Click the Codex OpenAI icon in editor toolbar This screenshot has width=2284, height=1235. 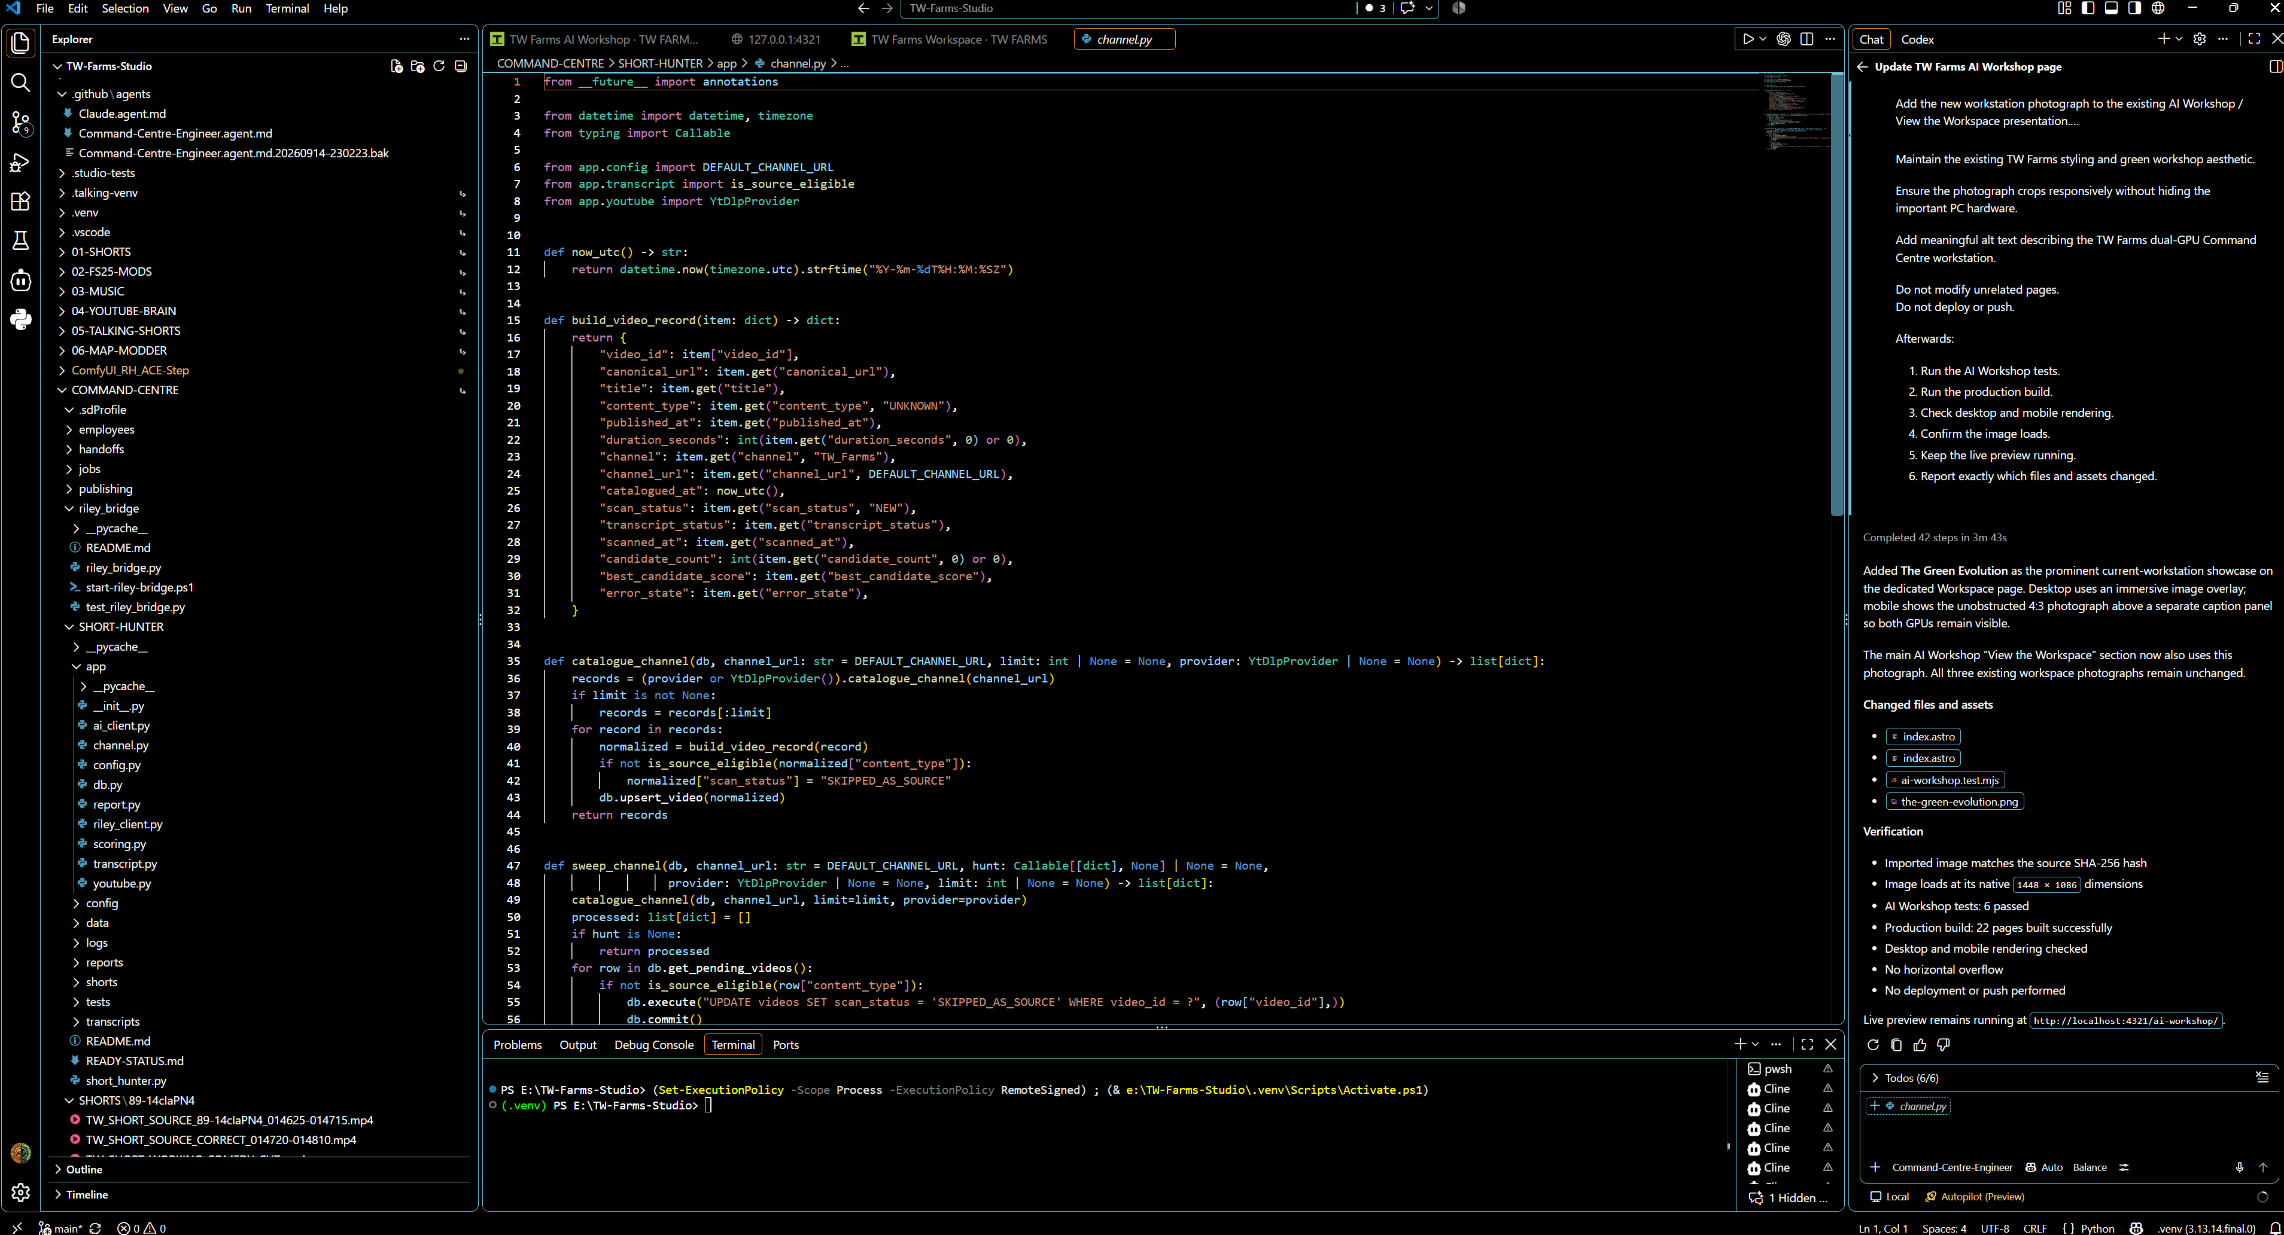1783,39
